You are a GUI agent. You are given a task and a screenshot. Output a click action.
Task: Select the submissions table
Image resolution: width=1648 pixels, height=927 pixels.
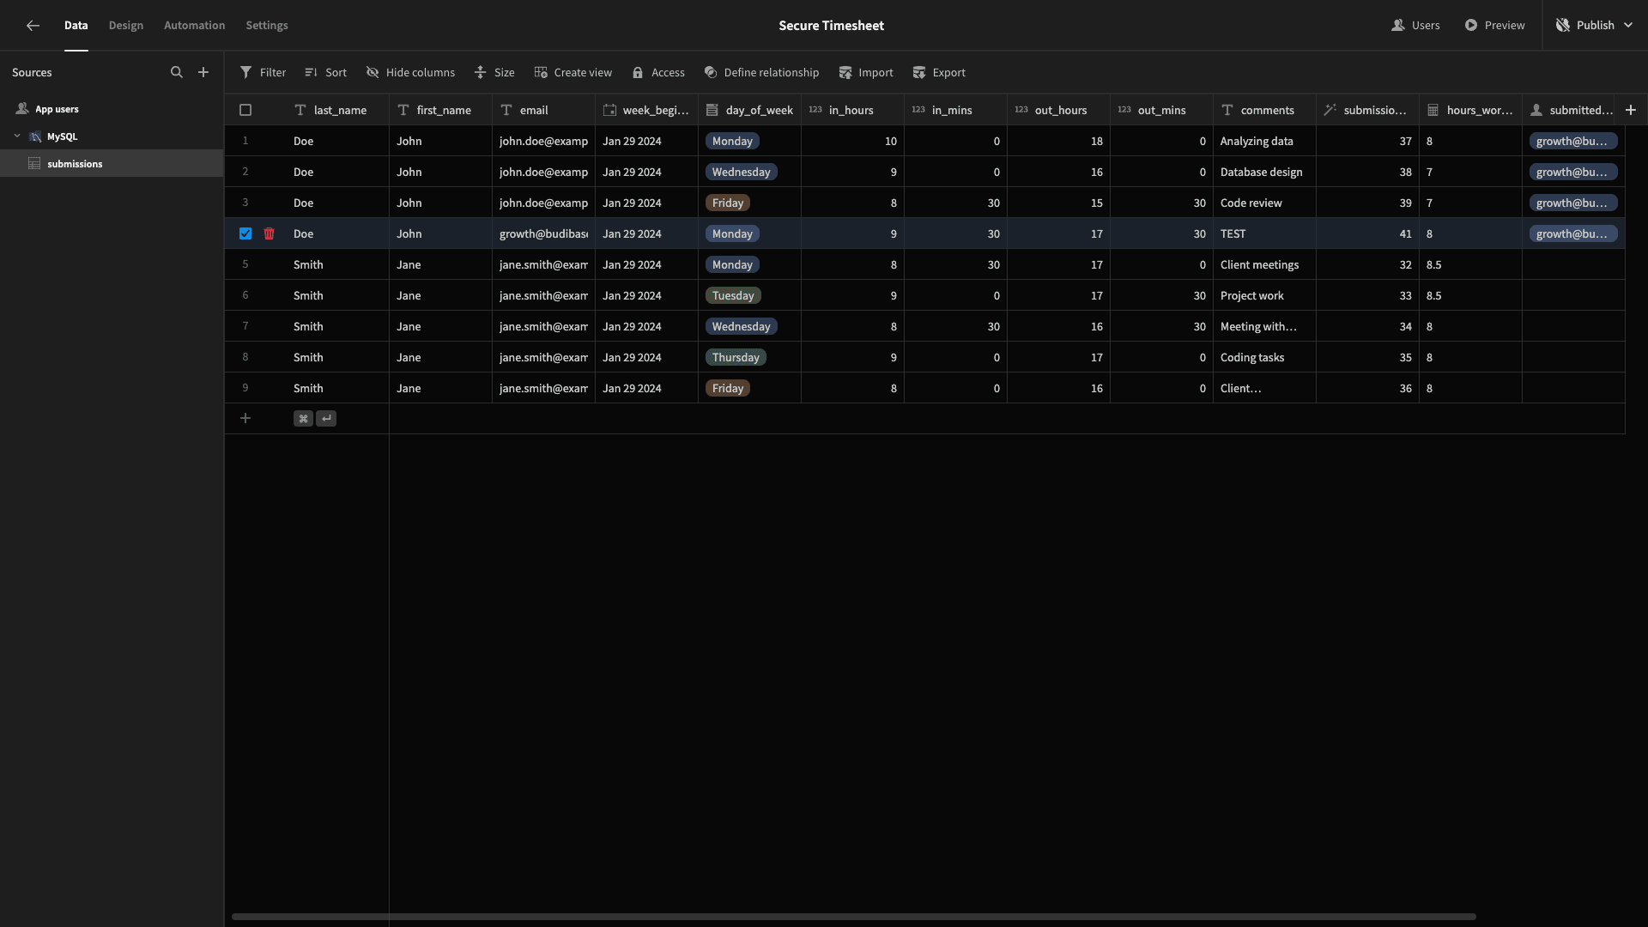pyautogui.click(x=112, y=164)
